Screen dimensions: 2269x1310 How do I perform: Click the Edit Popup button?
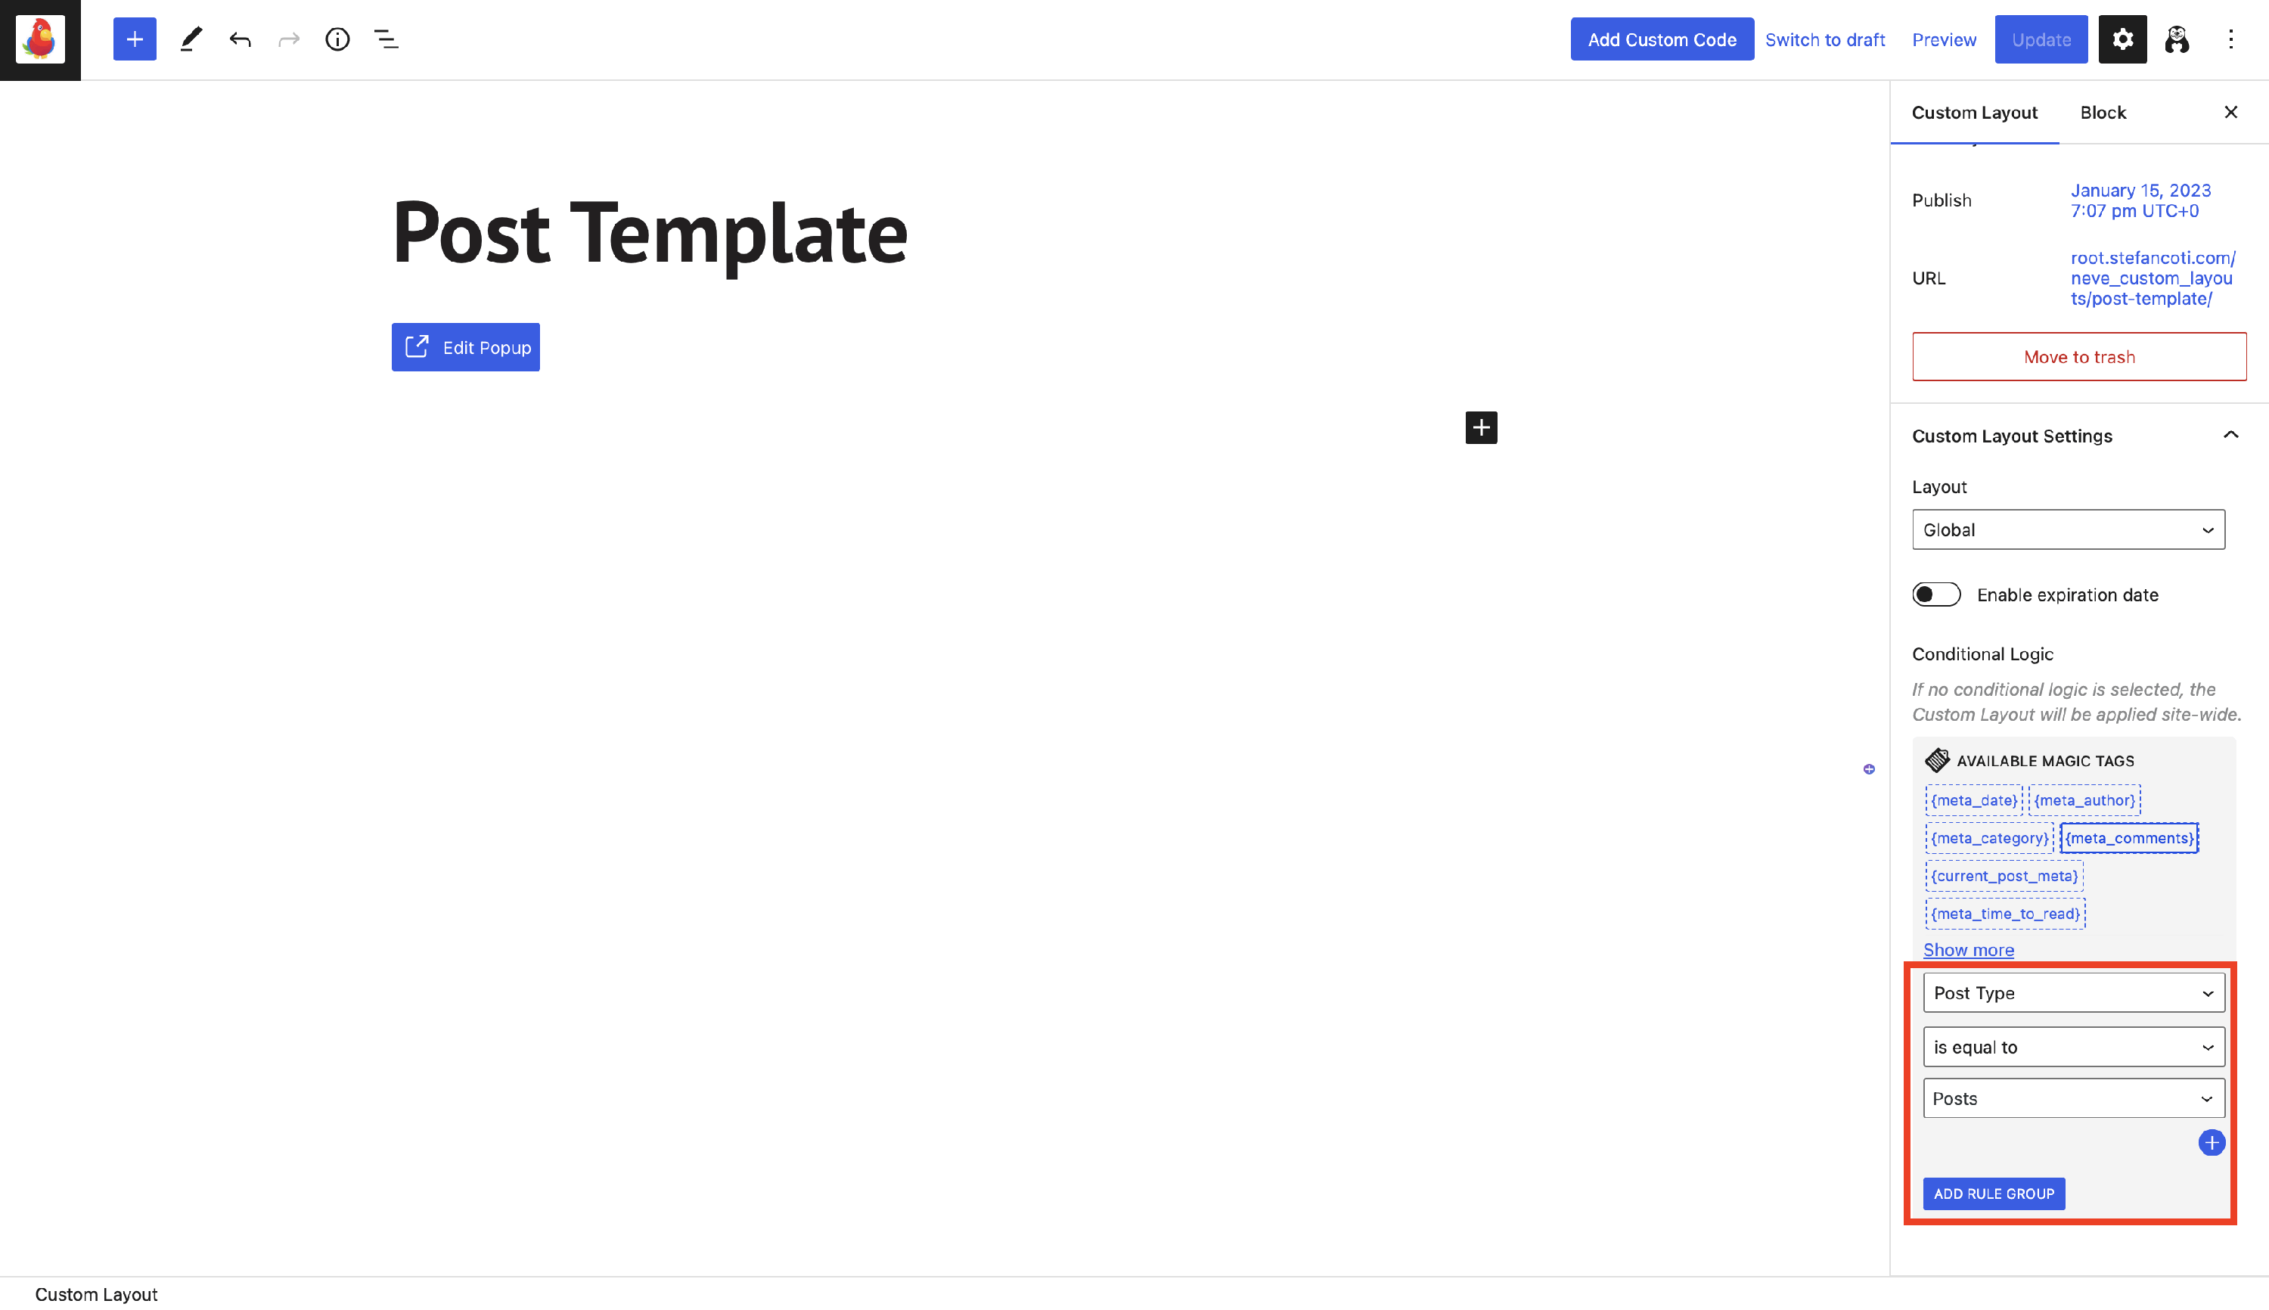(465, 347)
